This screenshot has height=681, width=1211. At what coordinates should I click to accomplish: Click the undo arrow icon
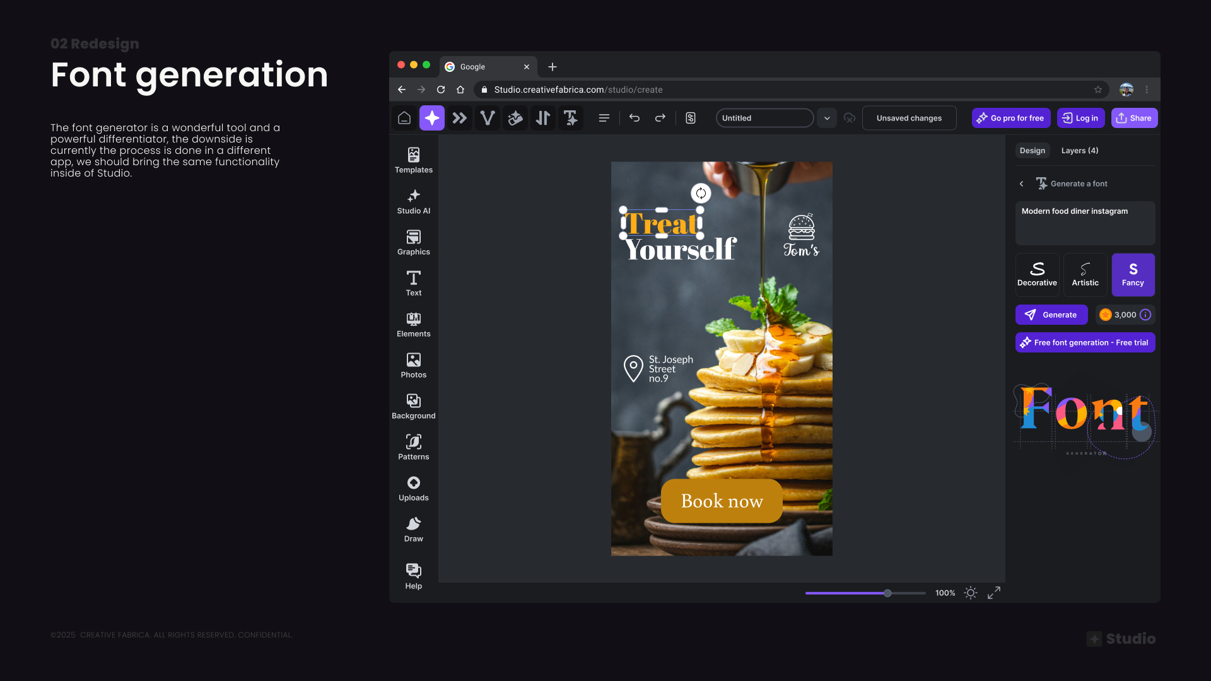(635, 118)
